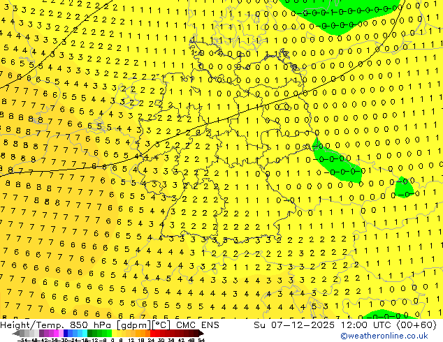Click the bright yellow legend swatch above 0
Screen dimensions: 443x342
coord(114,333)
